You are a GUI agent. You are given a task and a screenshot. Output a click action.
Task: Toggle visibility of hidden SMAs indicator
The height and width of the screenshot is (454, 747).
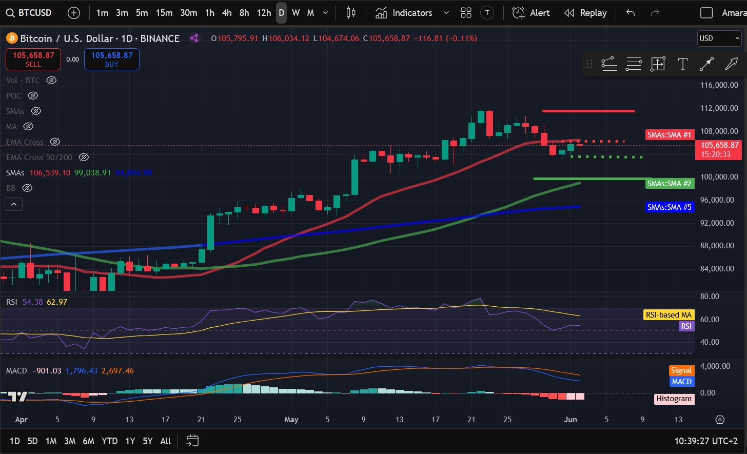tap(35, 111)
